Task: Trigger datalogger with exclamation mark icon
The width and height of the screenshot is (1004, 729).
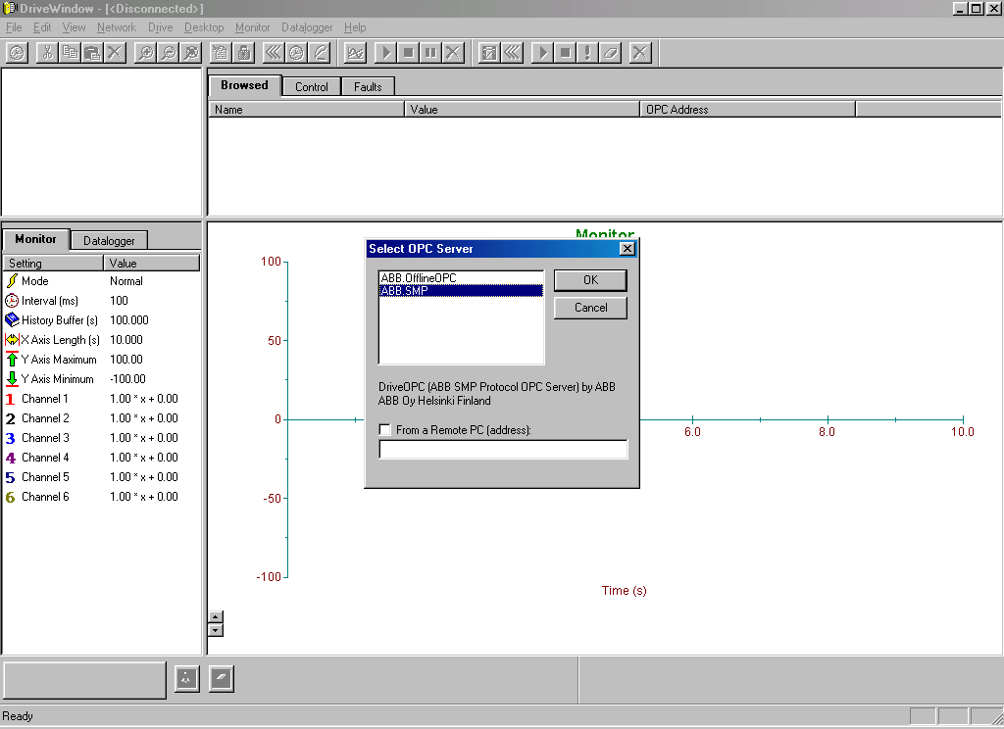Action: (x=587, y=53)
